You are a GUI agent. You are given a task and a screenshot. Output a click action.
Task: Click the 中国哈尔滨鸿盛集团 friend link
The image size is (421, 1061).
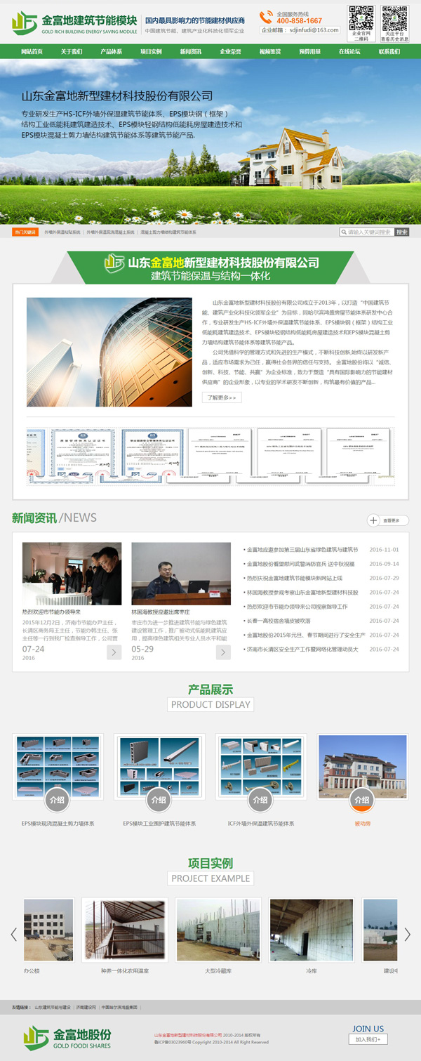pyautogui.click(x=119, y=1007)
